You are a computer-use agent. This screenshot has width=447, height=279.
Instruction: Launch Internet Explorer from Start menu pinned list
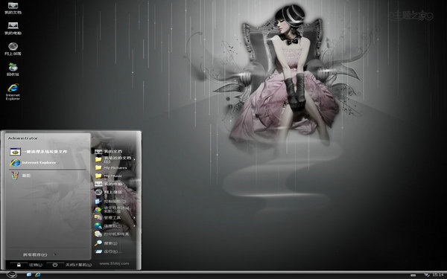34,162
